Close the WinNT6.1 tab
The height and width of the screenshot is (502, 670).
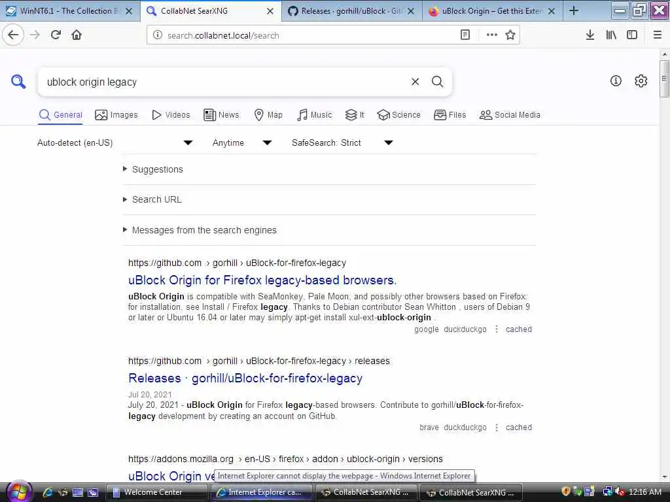point(129,11)
